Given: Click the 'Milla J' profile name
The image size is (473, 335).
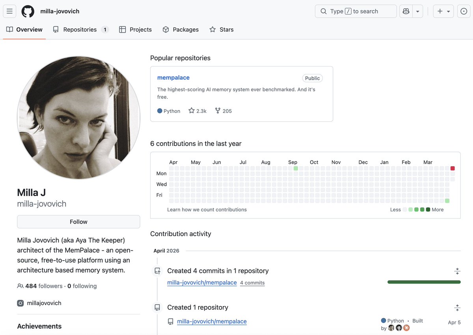Looking at the screenshot, I should click(x=32, y=192).
